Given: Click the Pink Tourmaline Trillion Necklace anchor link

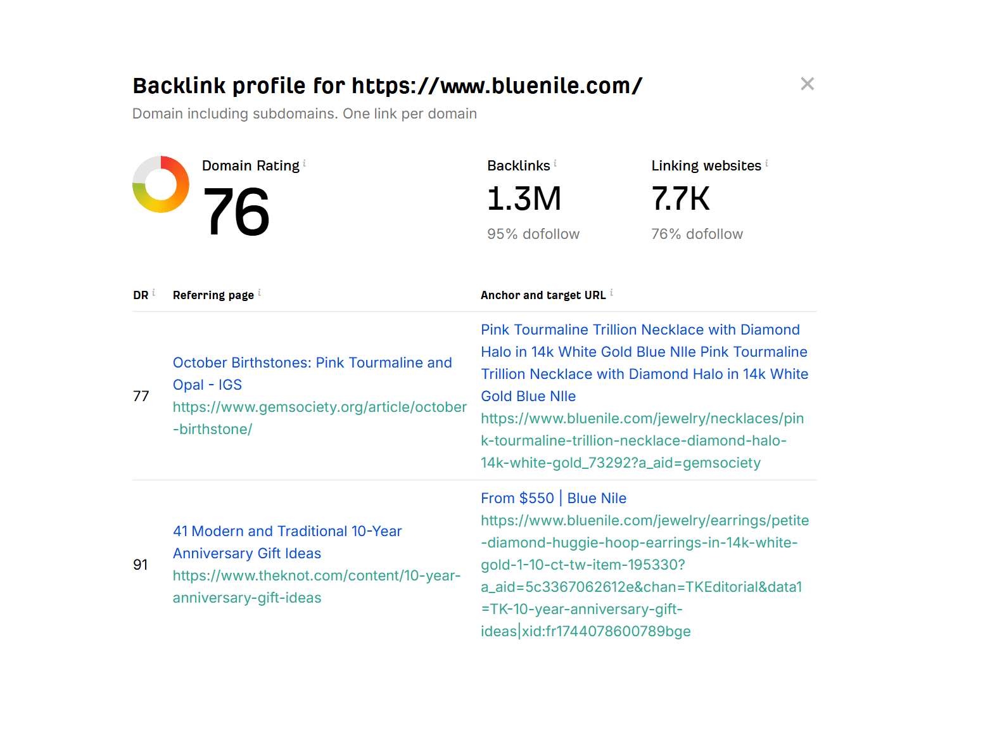Looking at the screenshot, I should (x=644, y=362).
